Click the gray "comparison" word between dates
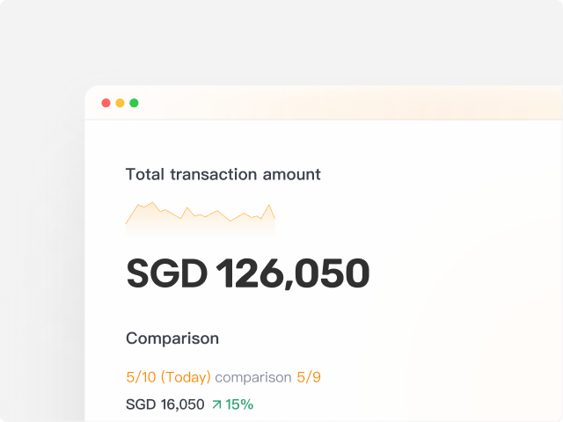Screen dimensions: 563x422 click(253, 377)
